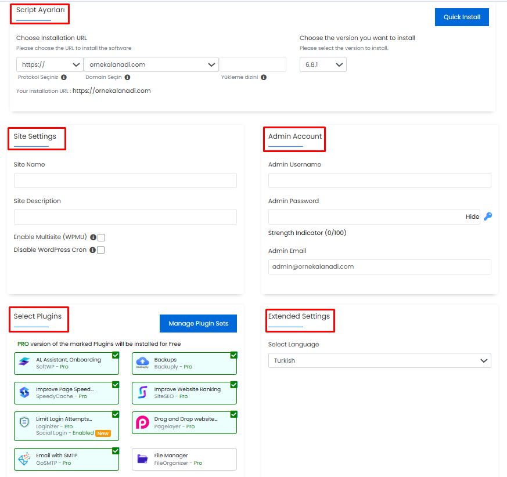
Task: Uncheck the Limit Login Attempts plugin
Action: 116,414
